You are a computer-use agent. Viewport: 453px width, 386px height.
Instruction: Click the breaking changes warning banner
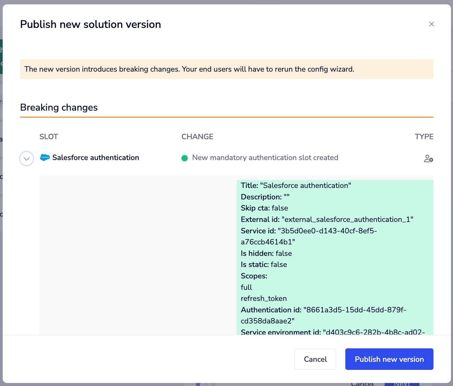click(227, 69)
